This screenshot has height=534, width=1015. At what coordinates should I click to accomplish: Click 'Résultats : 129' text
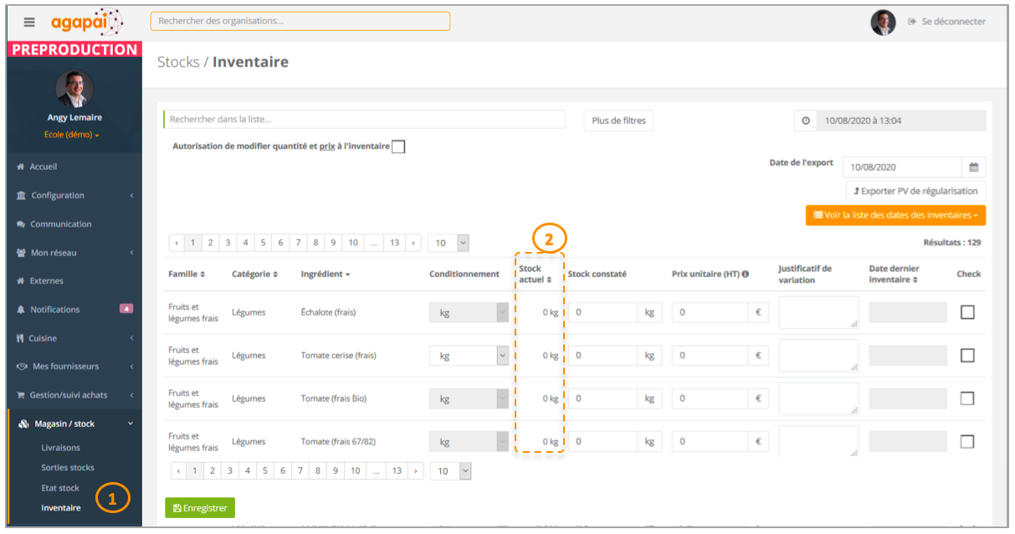[952, 243]
